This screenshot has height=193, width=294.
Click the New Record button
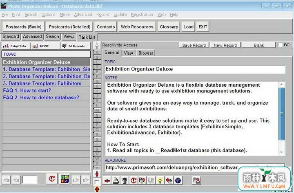(225, 45)
